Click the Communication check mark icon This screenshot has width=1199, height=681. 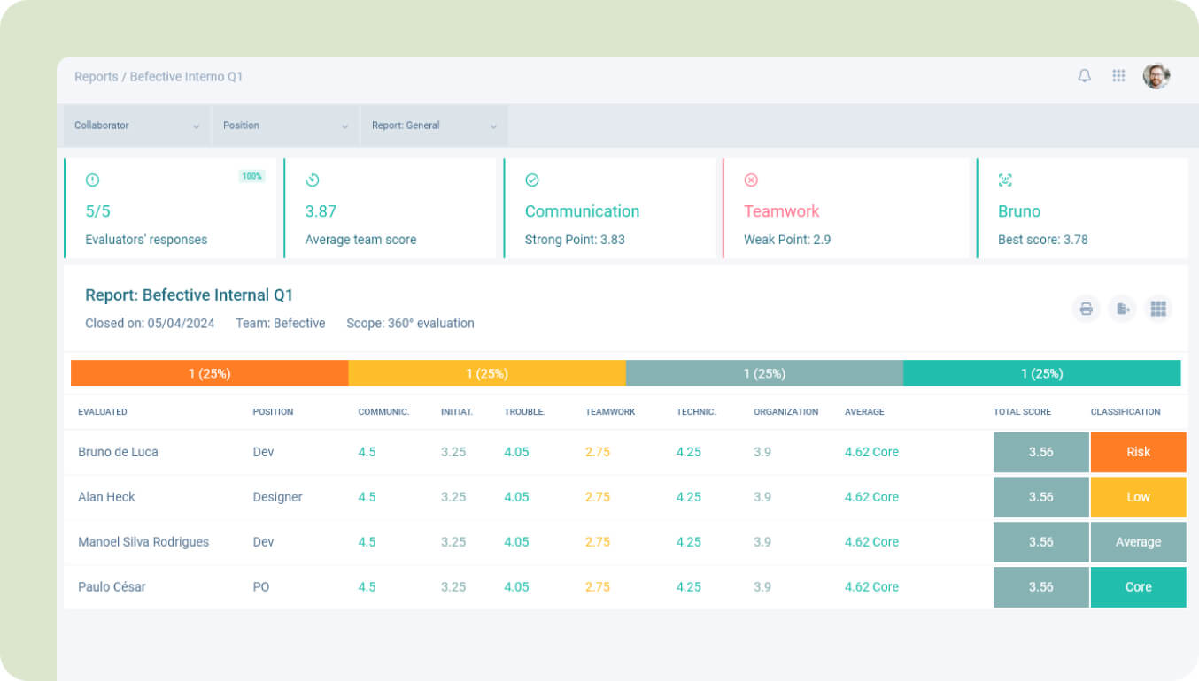(x=531, y=180)
